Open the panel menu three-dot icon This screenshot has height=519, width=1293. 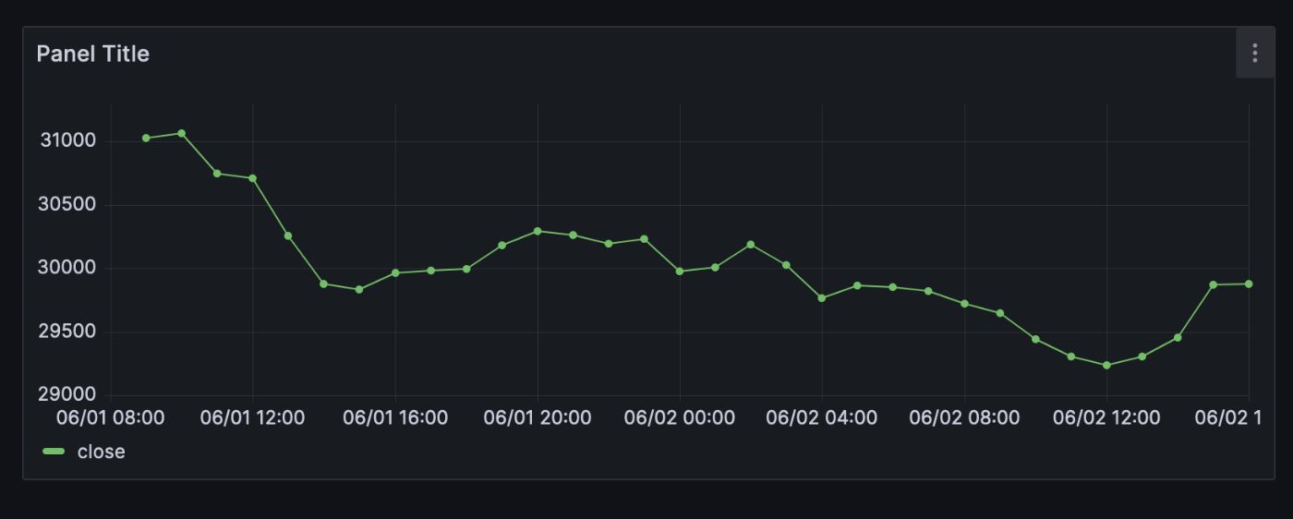coord(1254,54)
